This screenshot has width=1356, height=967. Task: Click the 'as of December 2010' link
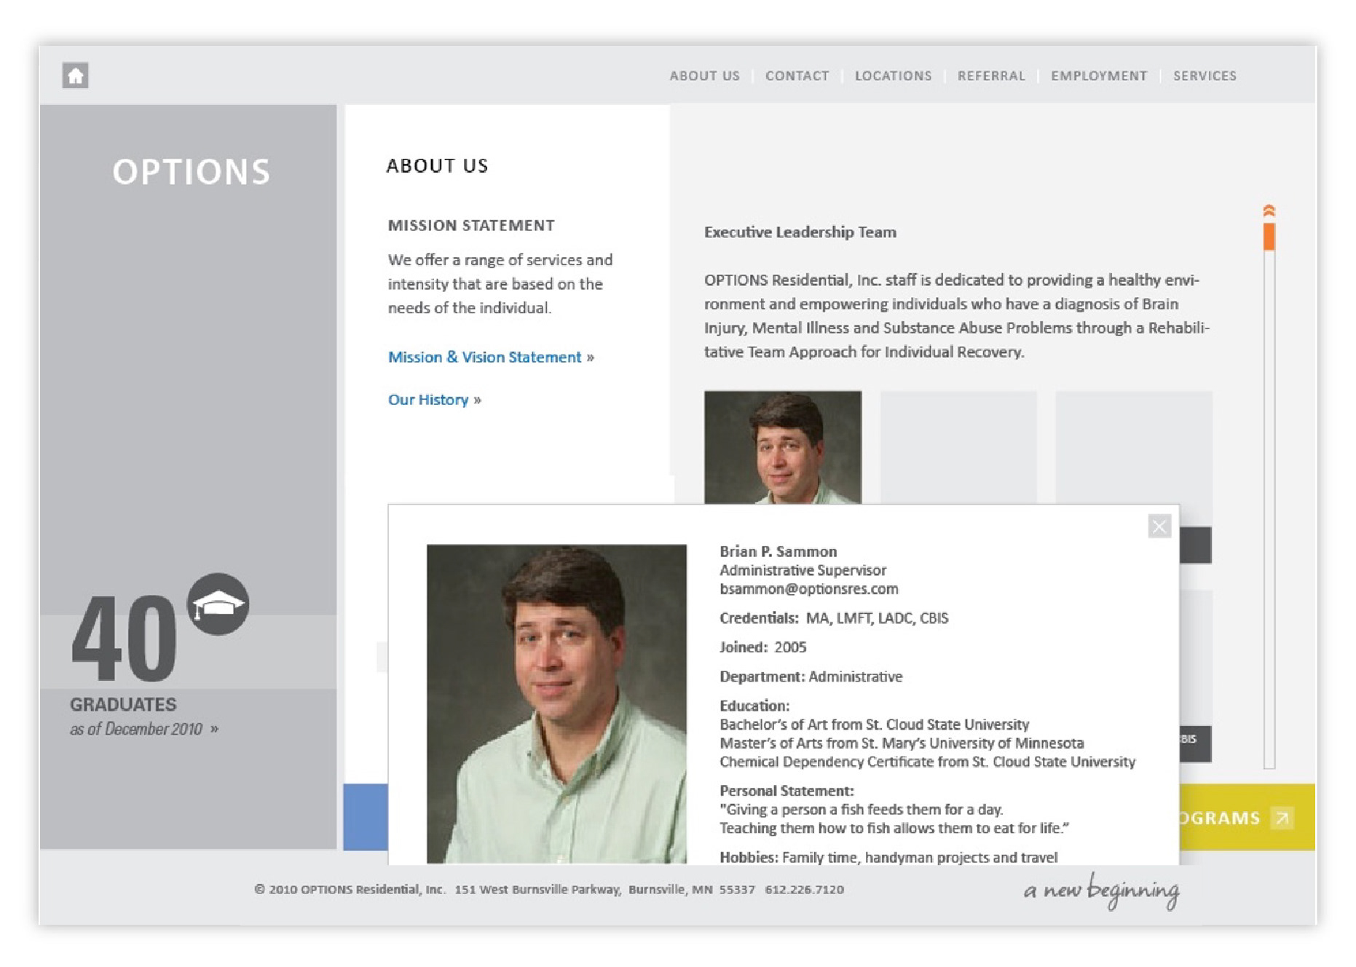(x=143, y=729)
